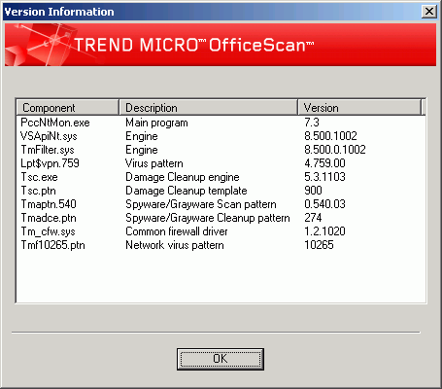
Task: Click version value 8.500.1002
Action: (330, 136)
